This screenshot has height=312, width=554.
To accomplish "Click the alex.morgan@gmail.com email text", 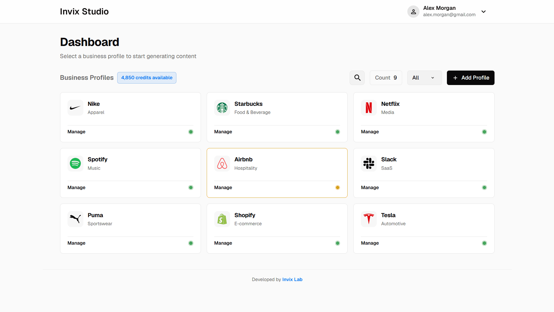I will (449, 15).
